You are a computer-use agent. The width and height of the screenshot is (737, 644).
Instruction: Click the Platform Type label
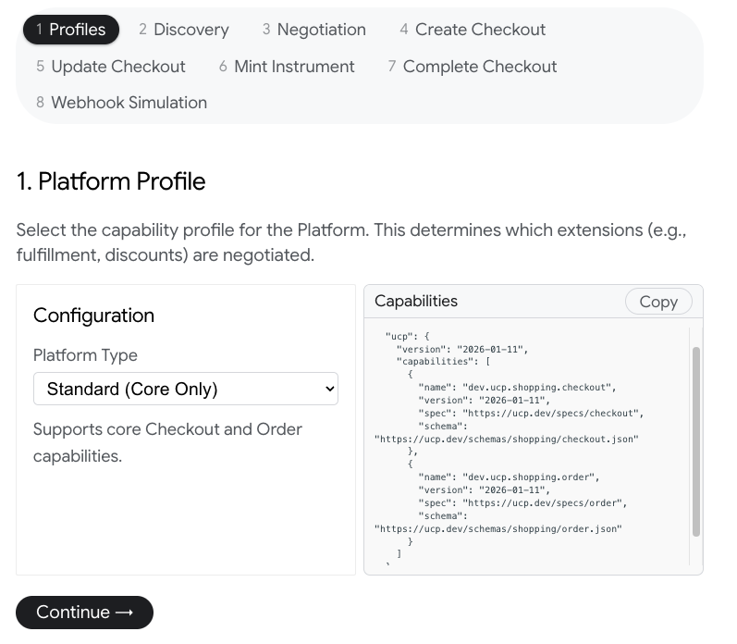tap(85, 355)
